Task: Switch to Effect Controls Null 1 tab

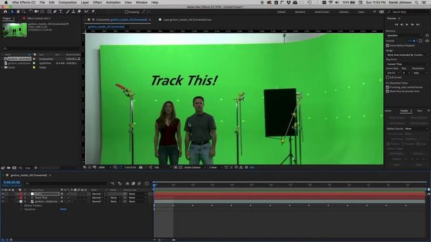Action: (x=39, y=18)
